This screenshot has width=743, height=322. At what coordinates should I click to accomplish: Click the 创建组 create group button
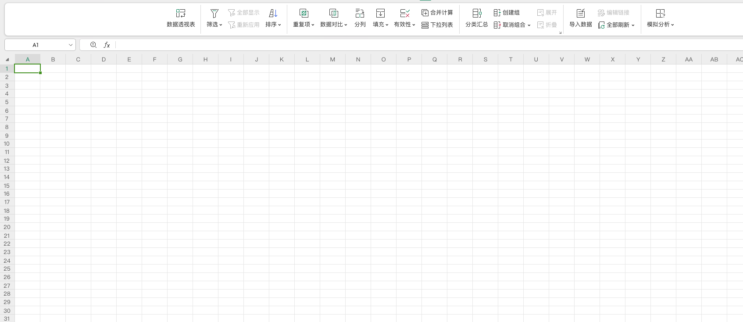click(507, 13)
